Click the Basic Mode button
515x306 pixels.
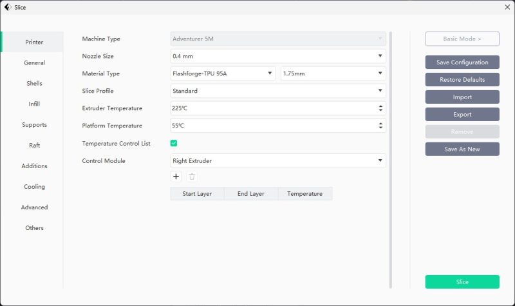(462, 39)
